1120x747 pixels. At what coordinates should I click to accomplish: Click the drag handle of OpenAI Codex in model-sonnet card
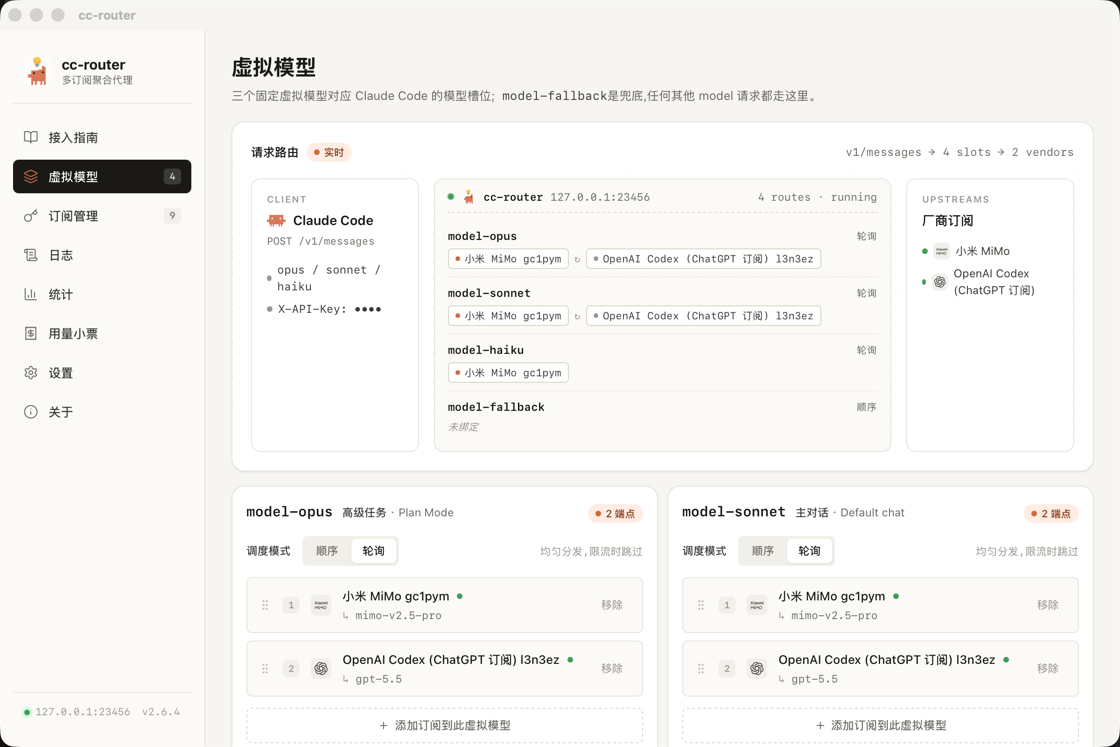[x=701, y=669]
